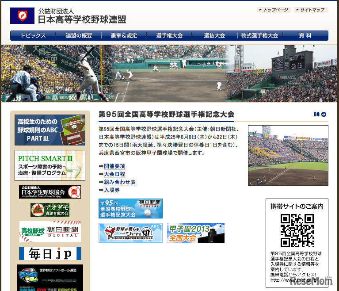Click the federation shield logo
The width and height of the screenshot is (339, 291).
22,15
